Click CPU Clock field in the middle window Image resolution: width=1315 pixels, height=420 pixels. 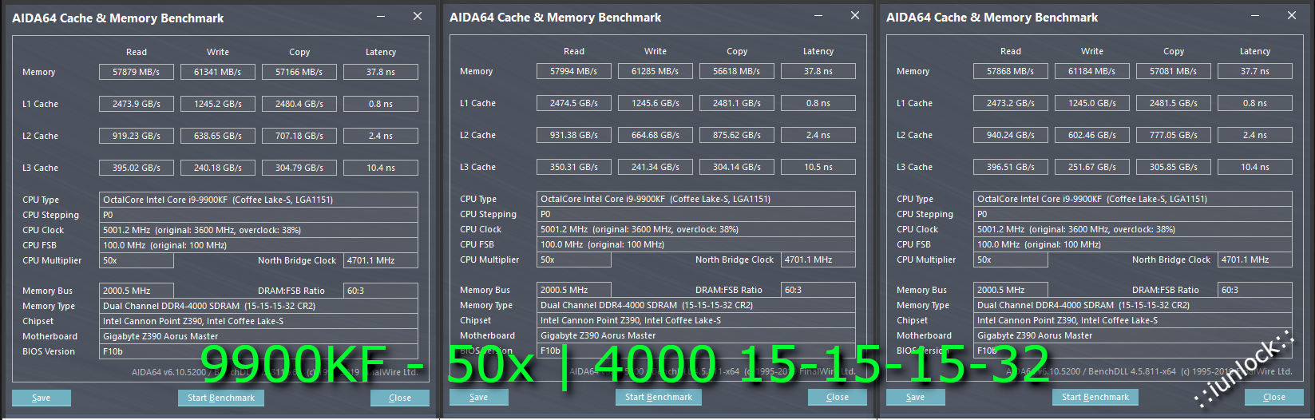(696, 229)
